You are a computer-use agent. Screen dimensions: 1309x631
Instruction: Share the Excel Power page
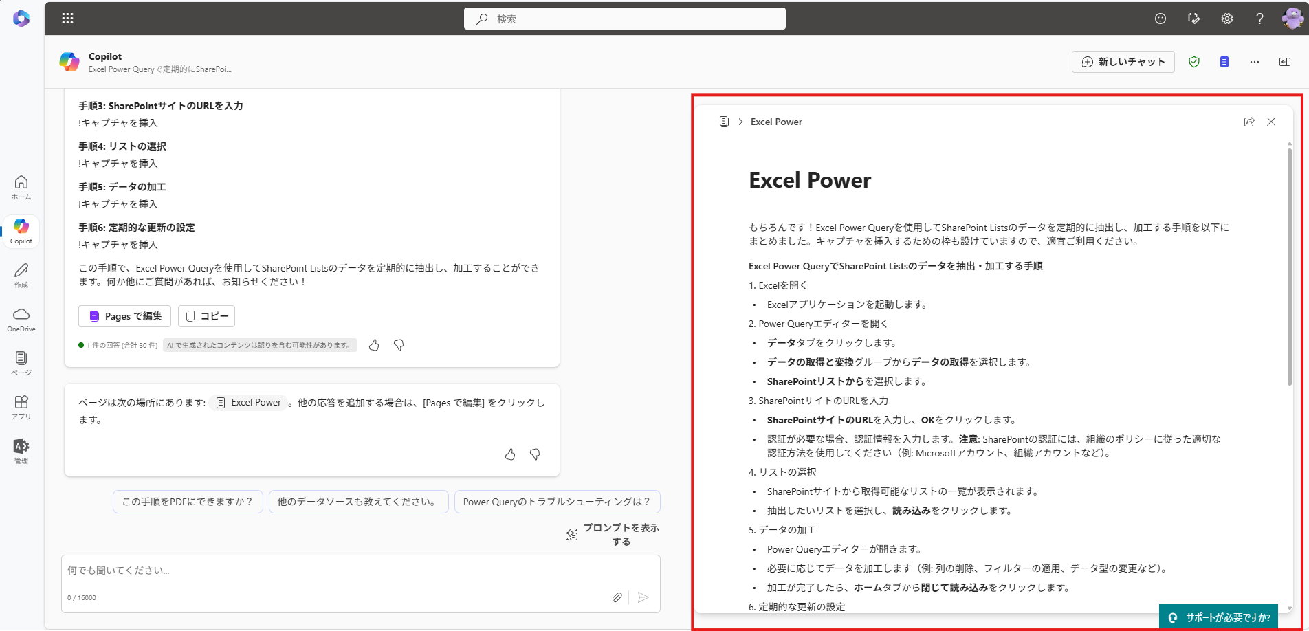[x=1249, y=122]
